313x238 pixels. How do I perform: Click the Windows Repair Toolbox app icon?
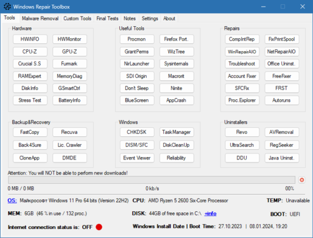7,7
